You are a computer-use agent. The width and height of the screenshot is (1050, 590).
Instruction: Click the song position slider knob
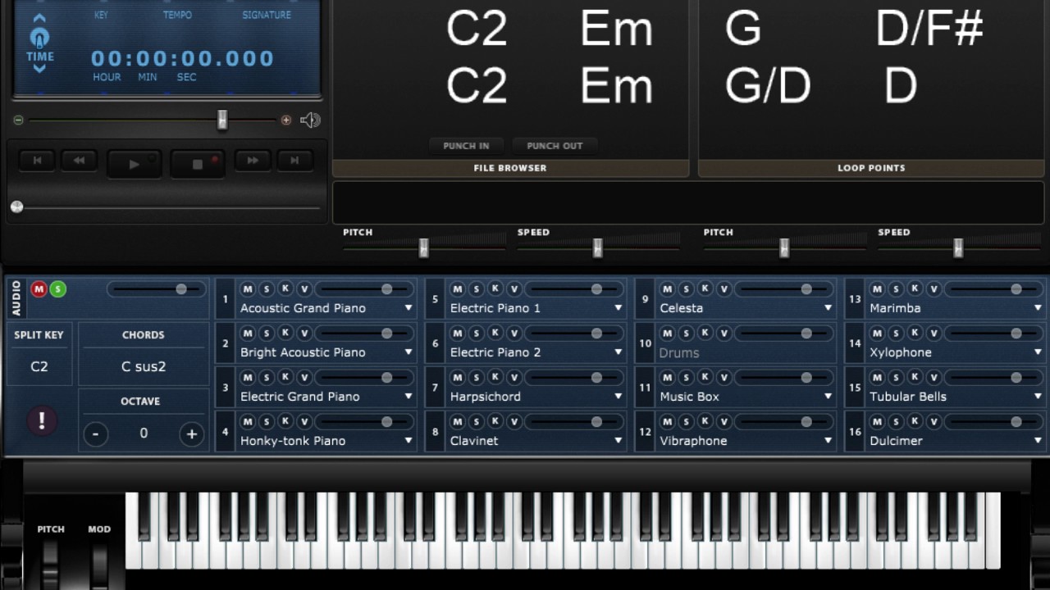[x=16, y=206]
